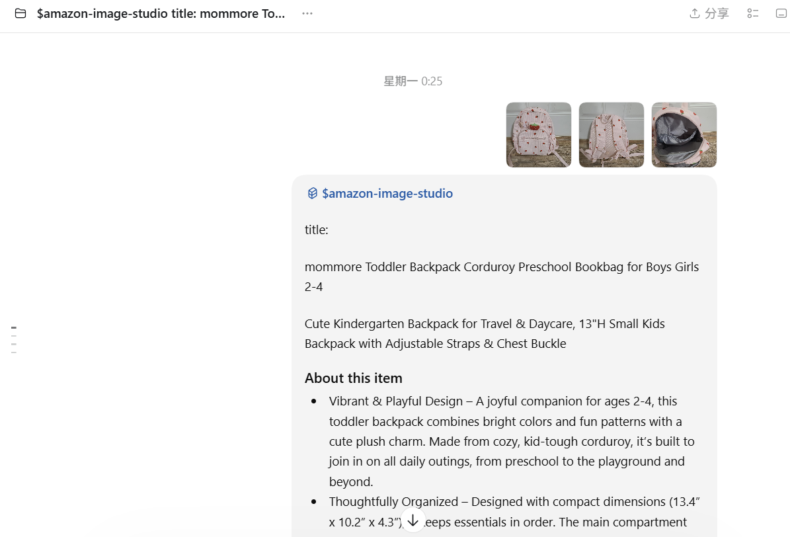Click the scroll-to-bottom down arrow button
The height and width of the screenshot is (537, 790).
click(x=413, y=520)
